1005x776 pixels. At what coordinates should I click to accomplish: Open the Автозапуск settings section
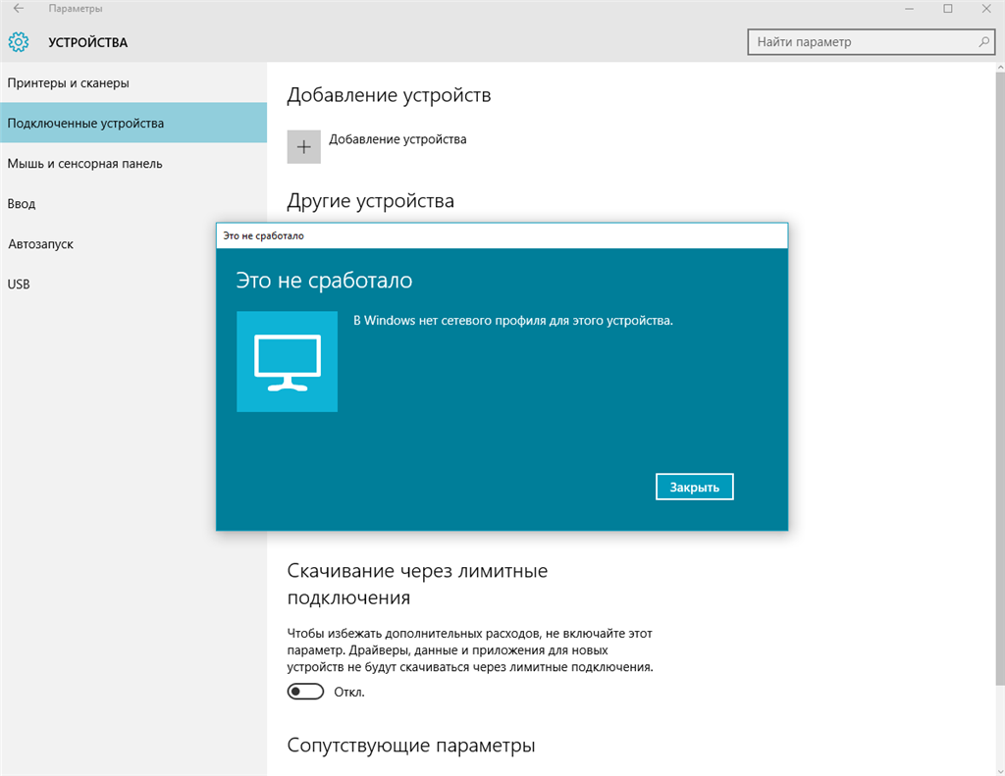coord(108,244)
